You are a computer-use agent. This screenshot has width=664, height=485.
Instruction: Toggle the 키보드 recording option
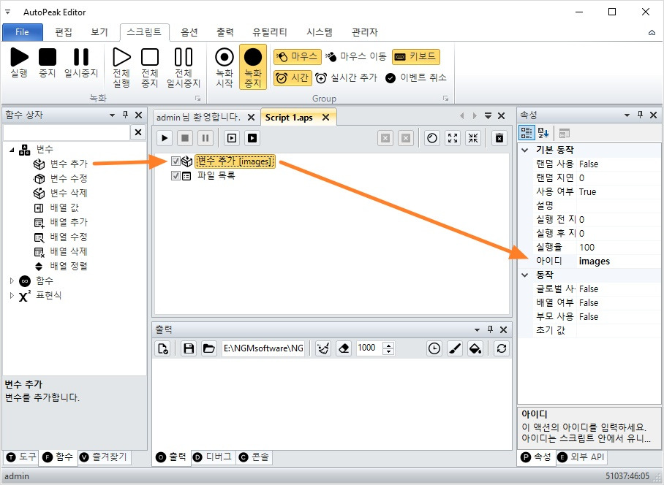pos(416,57)
